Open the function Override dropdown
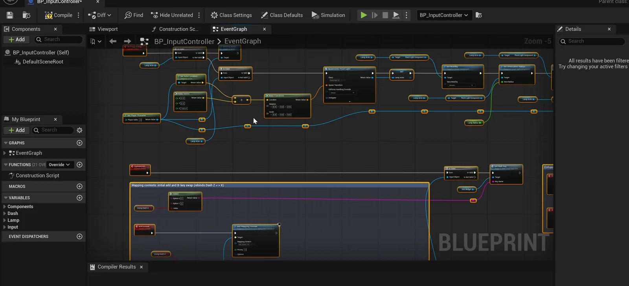 [59, 165]
